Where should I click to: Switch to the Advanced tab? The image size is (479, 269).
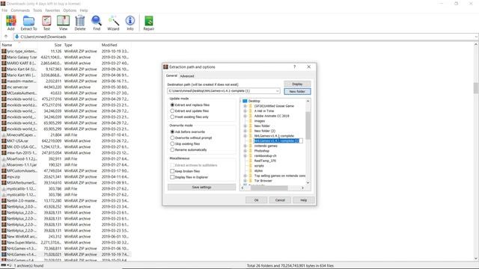[187, 76]
